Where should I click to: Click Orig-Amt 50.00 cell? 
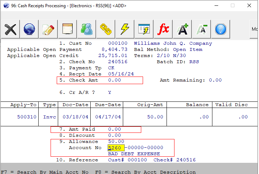155,117
